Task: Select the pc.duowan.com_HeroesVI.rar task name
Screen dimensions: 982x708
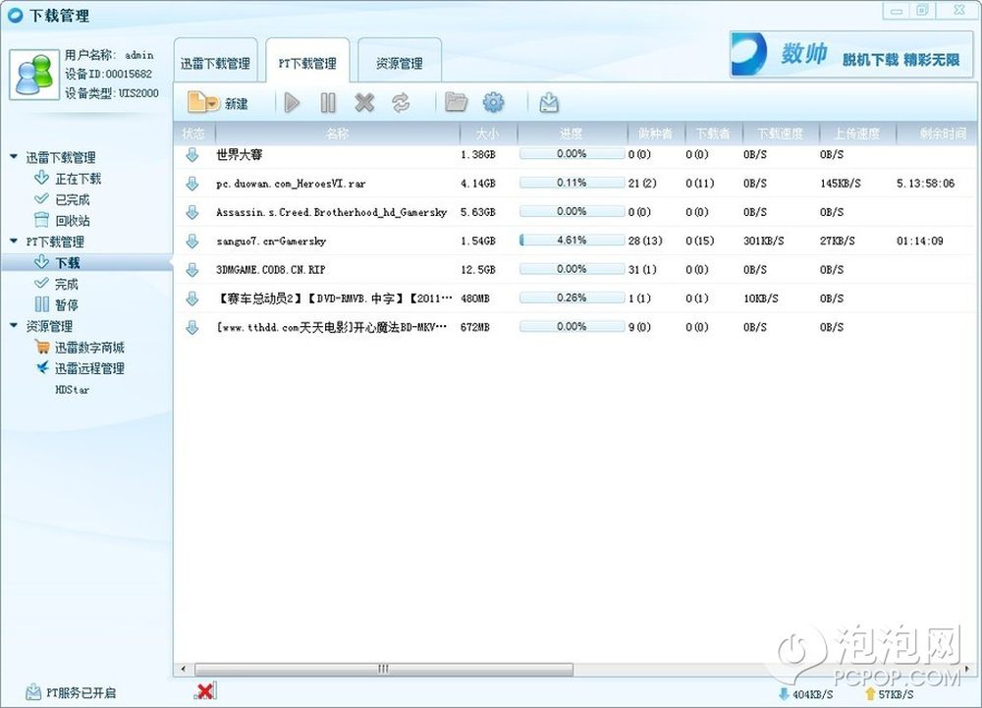Action: 291,184
